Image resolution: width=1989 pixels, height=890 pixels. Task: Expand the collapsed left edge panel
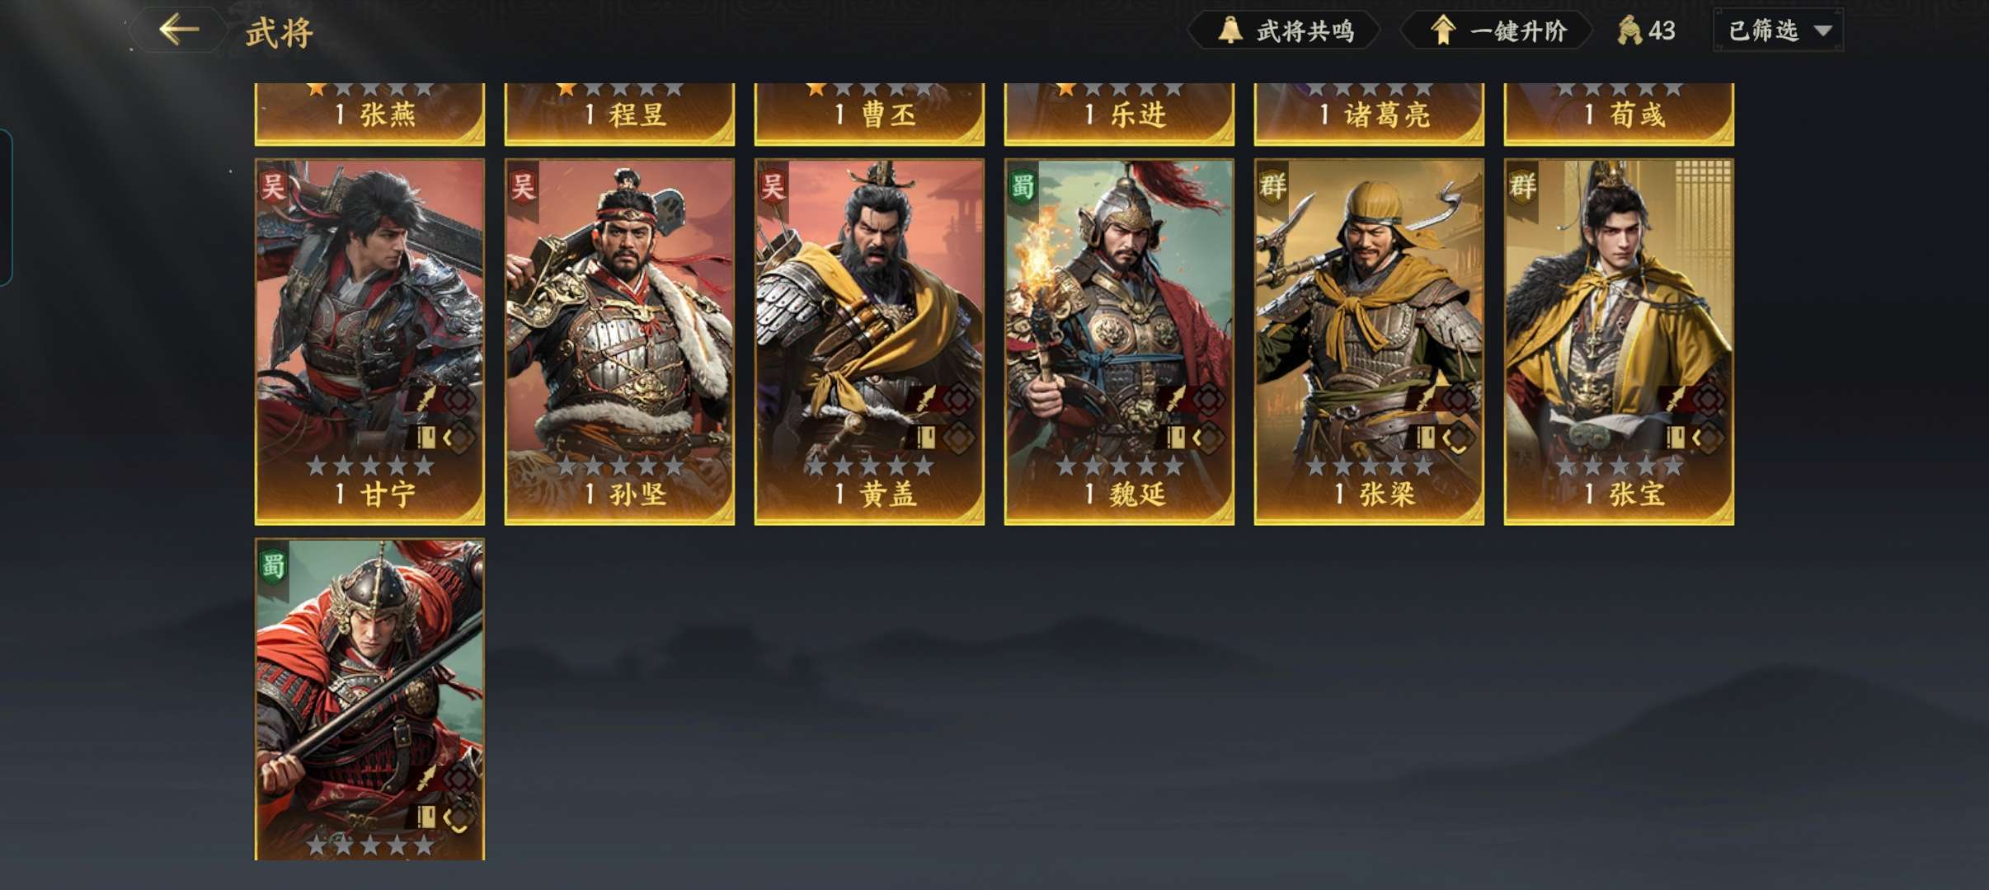coord(6,207)
